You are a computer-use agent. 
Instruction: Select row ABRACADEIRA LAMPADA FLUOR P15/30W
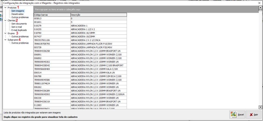[80, 44]
